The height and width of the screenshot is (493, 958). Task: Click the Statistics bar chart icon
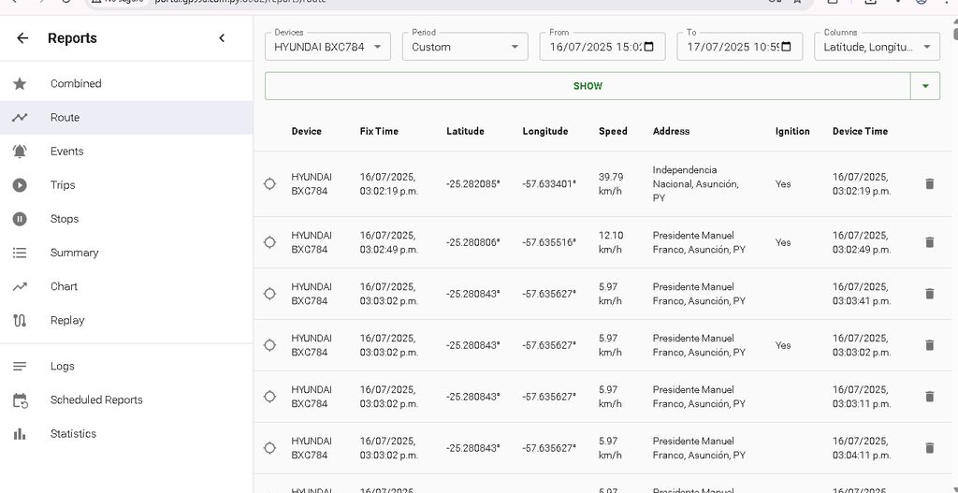coord(20,434)
